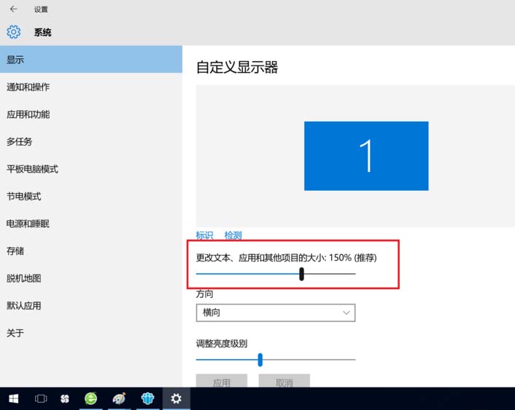Open the 方向 orientation dropdown
Screen dimensions: 515x410
(275, 312)
